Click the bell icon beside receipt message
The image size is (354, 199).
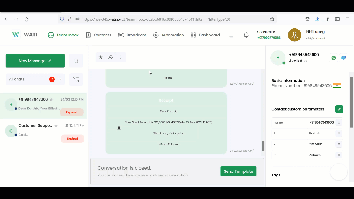[119, 128]
